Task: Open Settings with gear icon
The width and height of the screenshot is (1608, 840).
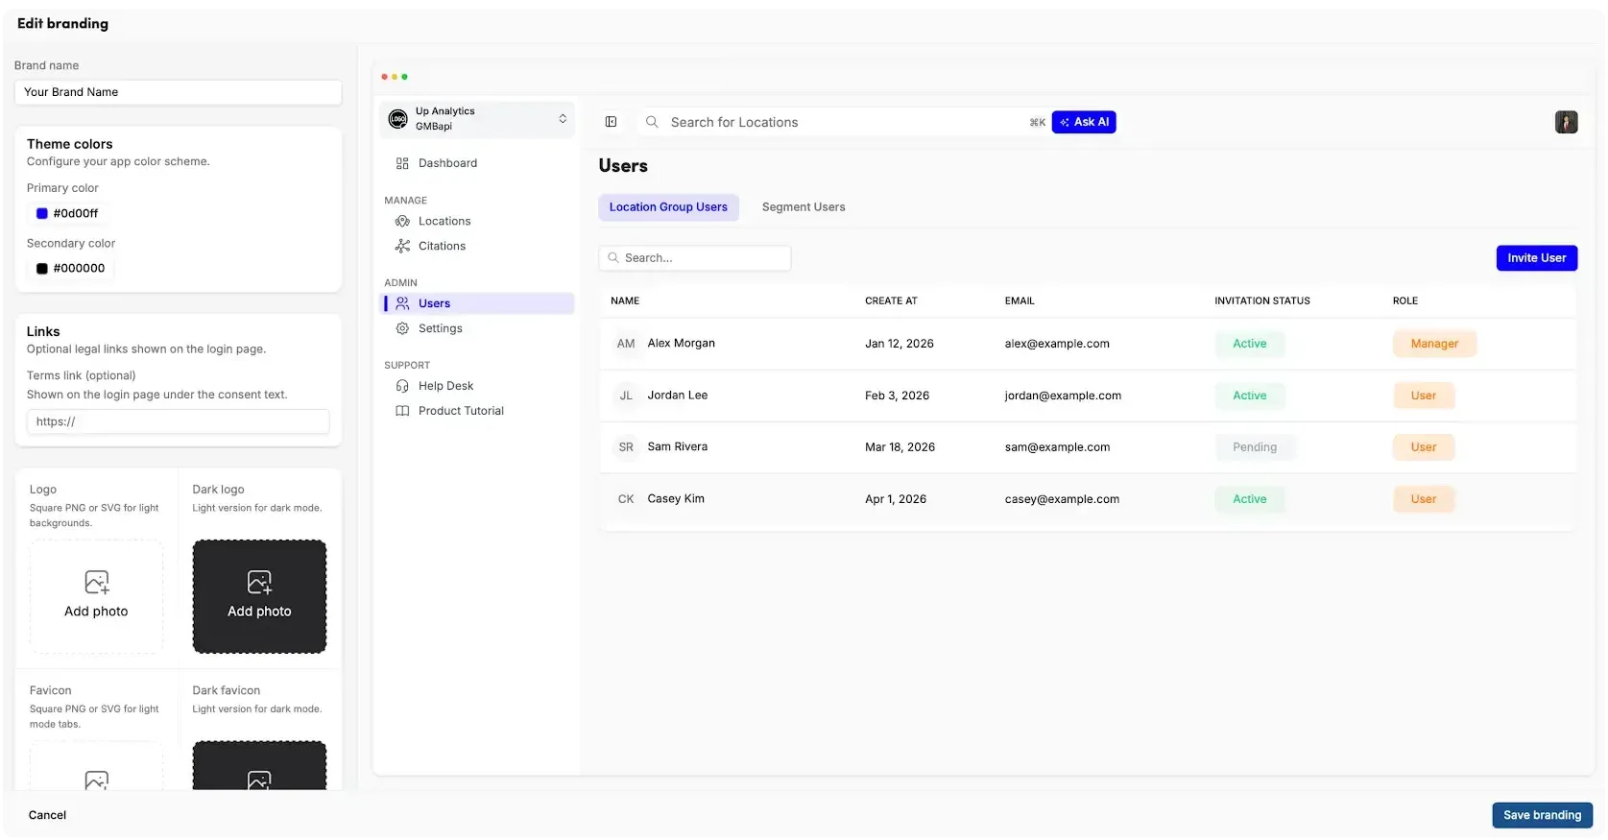Action: (x=402, y=328)
